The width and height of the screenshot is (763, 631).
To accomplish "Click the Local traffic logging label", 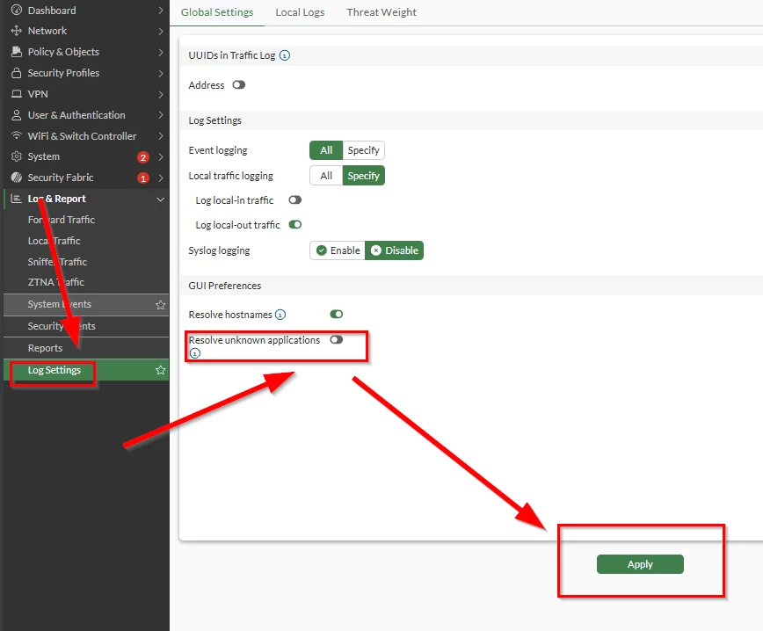I will tap(230, 176).
